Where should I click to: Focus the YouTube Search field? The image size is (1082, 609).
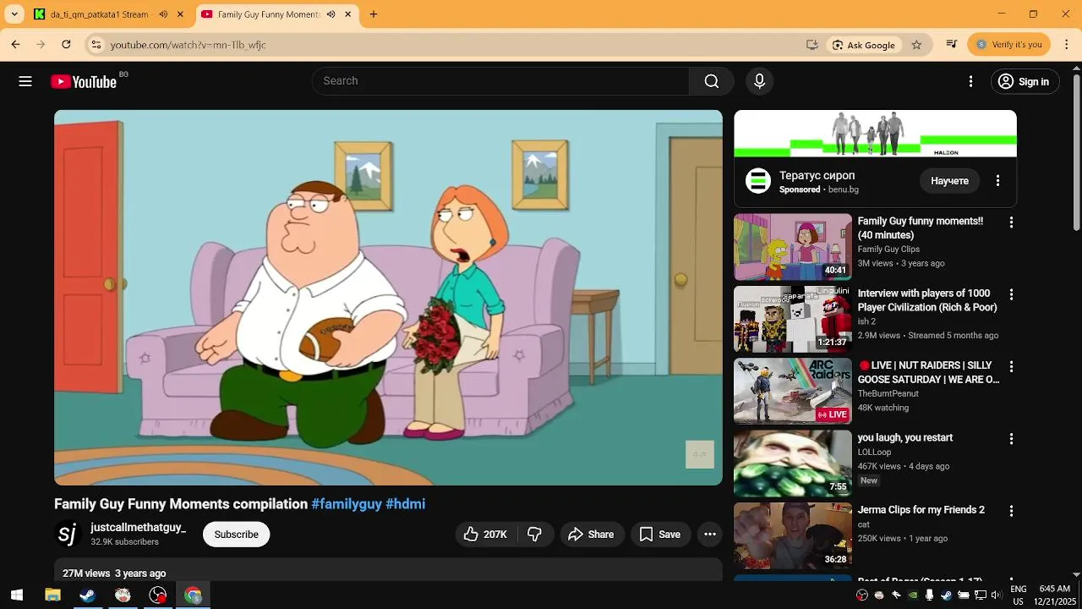500,81
